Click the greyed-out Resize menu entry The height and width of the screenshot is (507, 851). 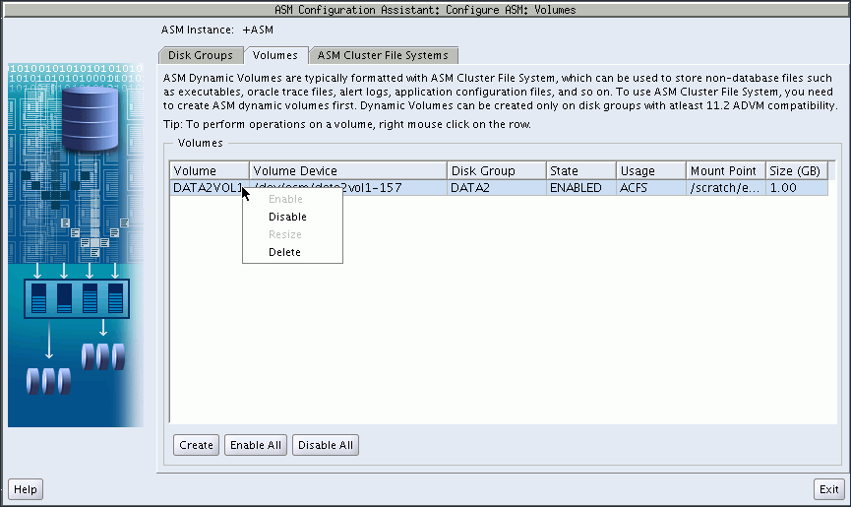click(285, 234)
